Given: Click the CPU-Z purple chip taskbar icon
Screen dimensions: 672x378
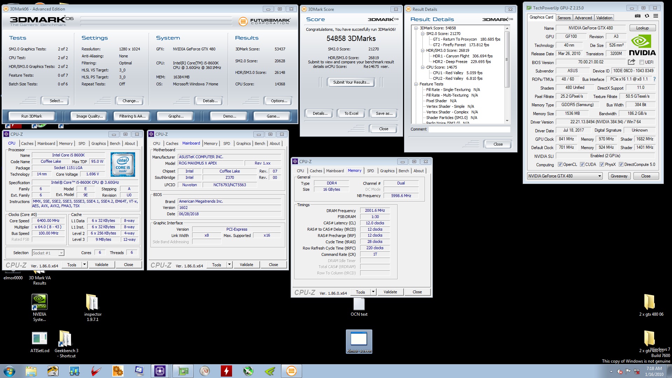Looking at the screenshot, I should pyautogui.click(x=160, y=371).
